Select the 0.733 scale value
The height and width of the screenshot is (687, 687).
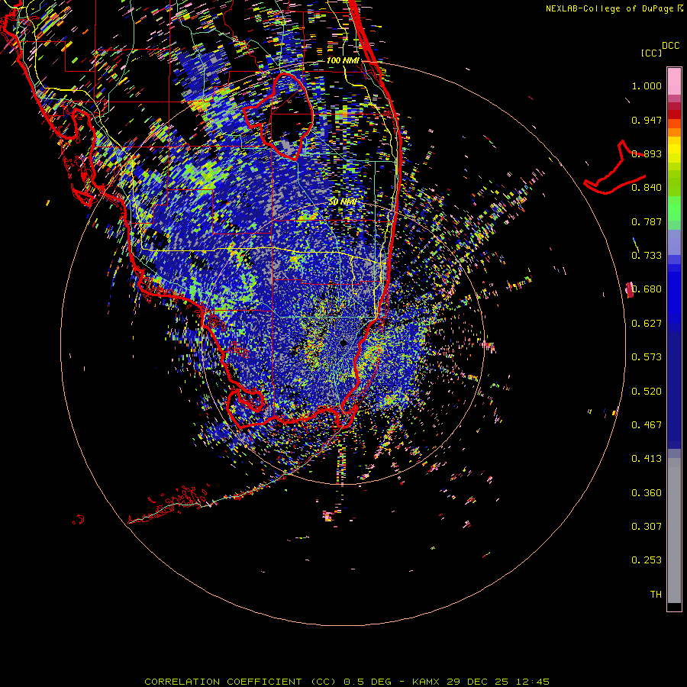coord(647,256)
